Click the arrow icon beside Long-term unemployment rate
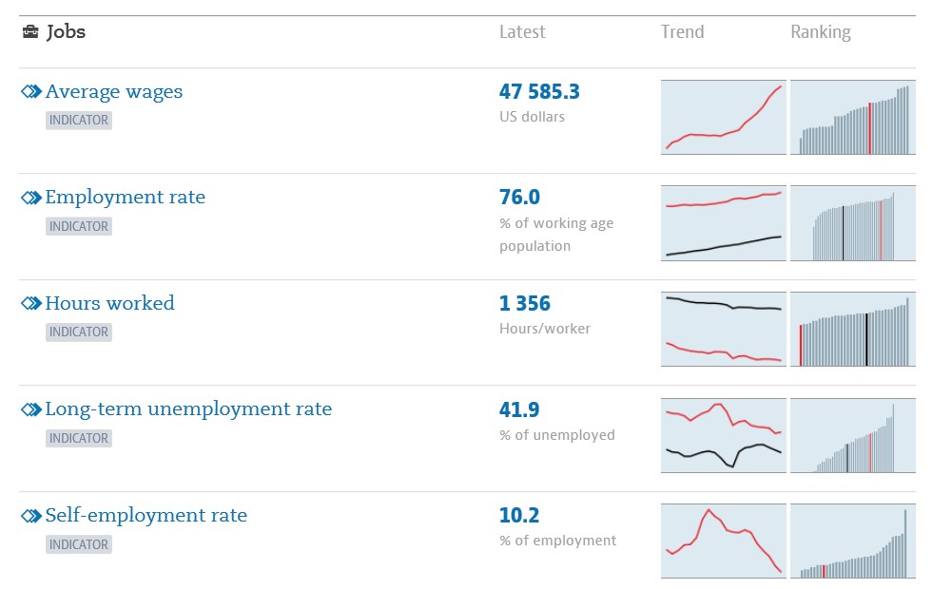 [x=31, y=409]
